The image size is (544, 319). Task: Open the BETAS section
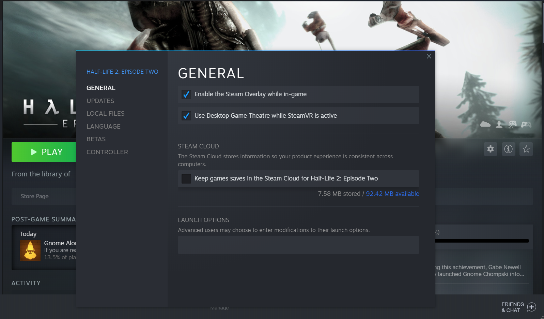coord(96,139)
